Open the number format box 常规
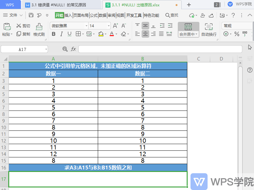This screenshot has width=254, height=190. pos(237,26)
